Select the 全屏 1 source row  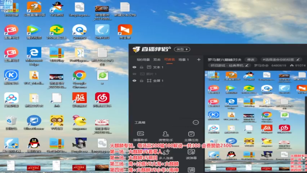[167, 81]
